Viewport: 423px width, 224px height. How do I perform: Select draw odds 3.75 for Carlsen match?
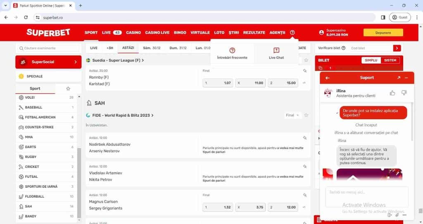coord(250,207)
